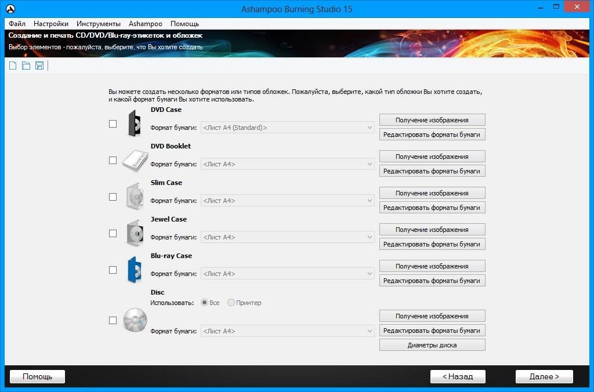Click Получение изображения for Blu-ray Case
The image size is (594, 392).
tap(432, 266)
